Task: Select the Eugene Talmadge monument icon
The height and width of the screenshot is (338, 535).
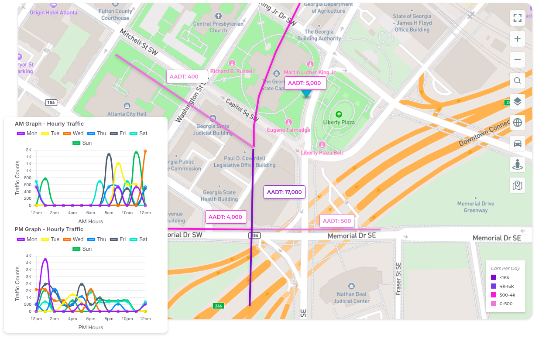Action: pyautogui.click(x=288, y=122)
